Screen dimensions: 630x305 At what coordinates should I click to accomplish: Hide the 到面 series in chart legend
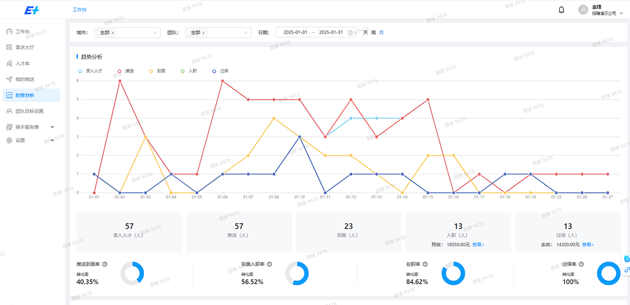click(x=157, y=71)
